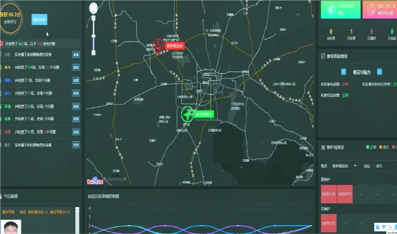Click the green work order completion rate card
The width and height of the screenshot is (397, 234).
click(340, 9)
